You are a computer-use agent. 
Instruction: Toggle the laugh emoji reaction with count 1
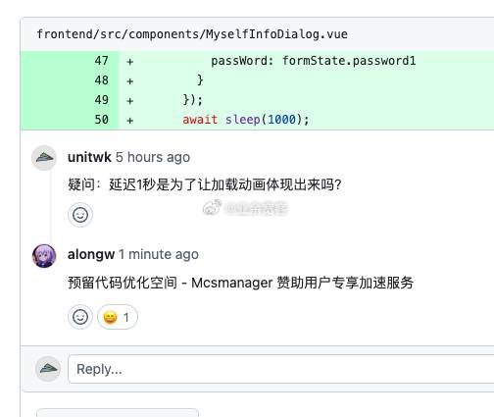(x=118, y=317)
